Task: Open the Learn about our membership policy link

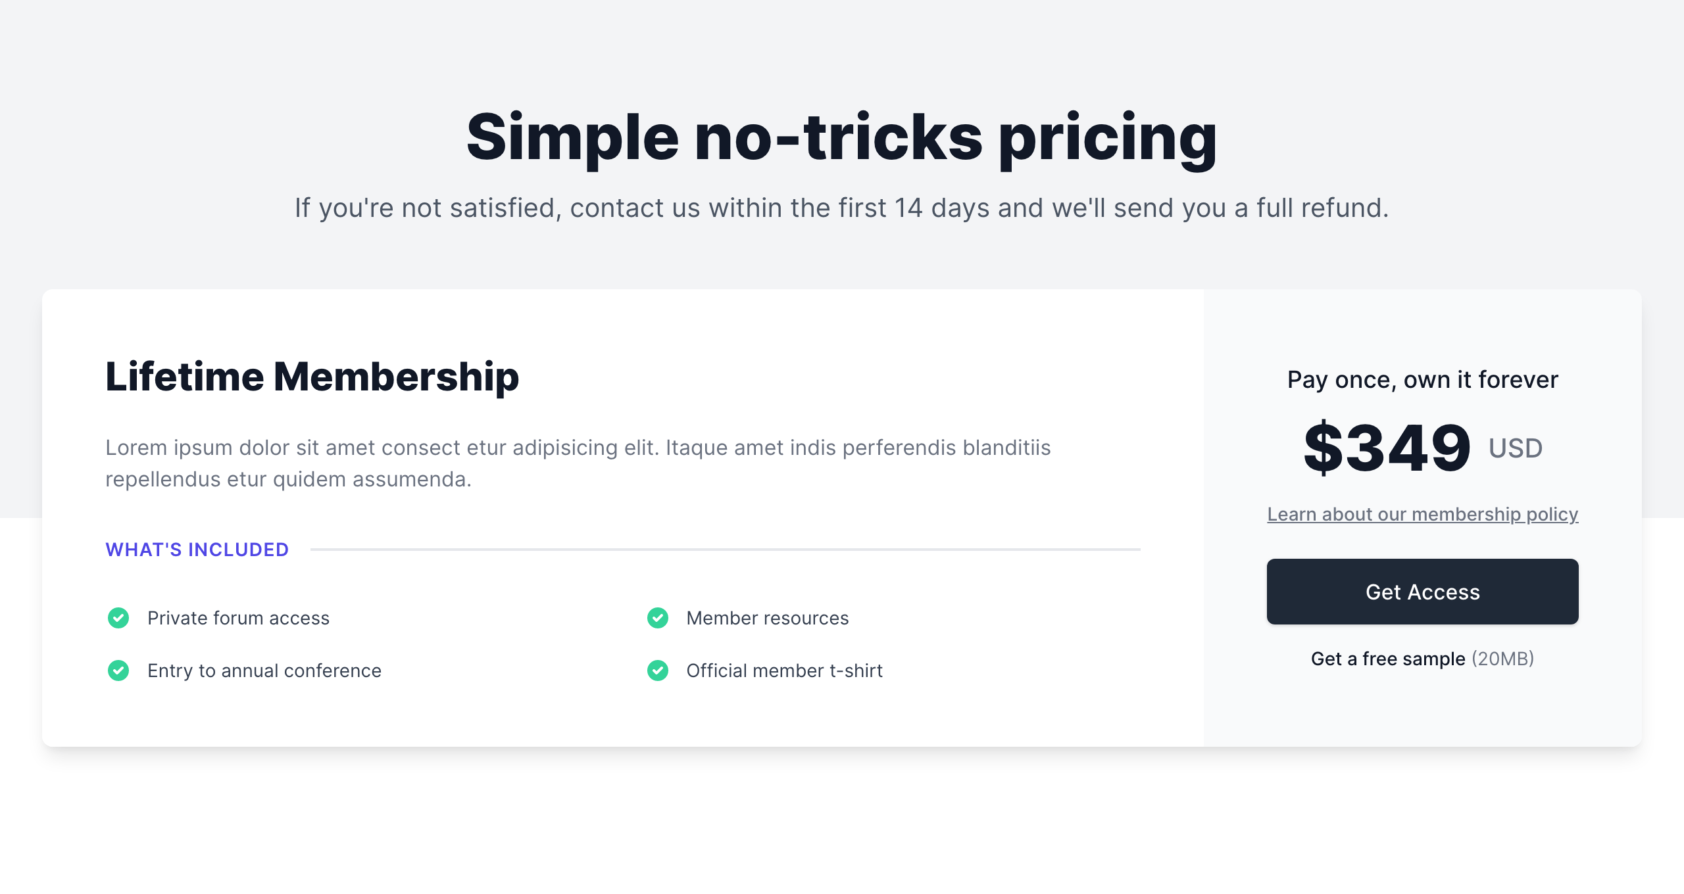Action: click(1422, 514)
